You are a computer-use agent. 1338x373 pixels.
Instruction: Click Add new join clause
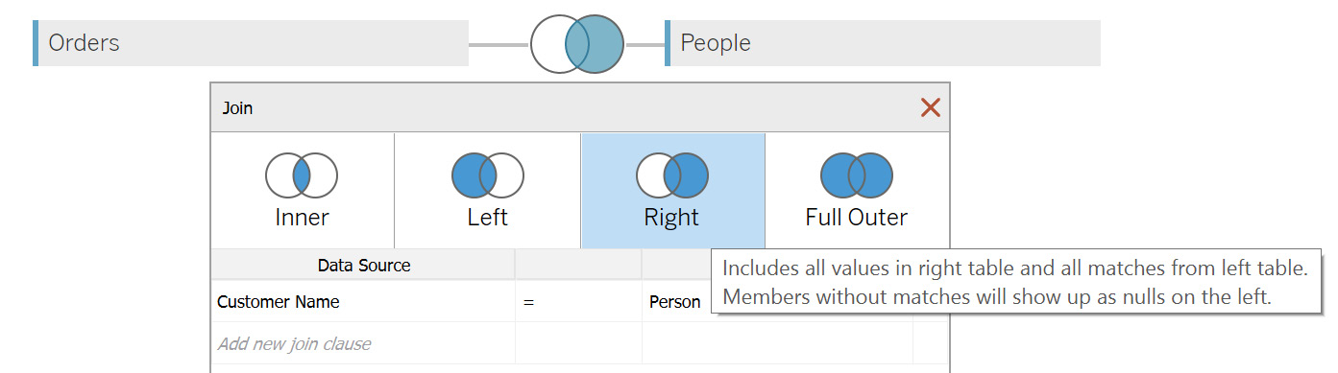[294, 343]
